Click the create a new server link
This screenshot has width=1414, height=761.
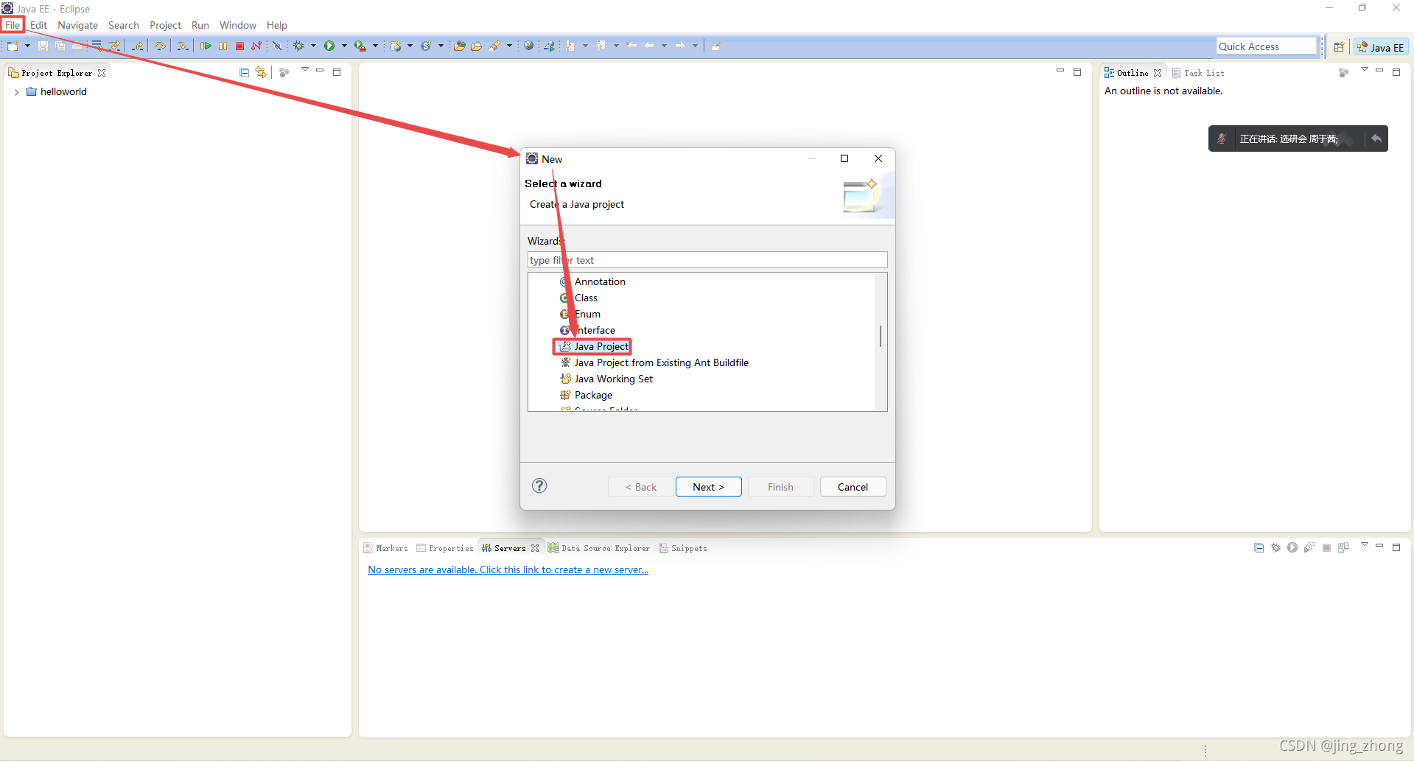[508, 569]
